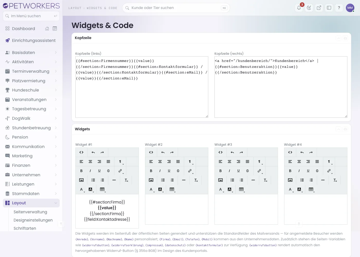Viewport: 360px width, 257px height.
Task: Collapse the Layout menu
Action: 31,203
